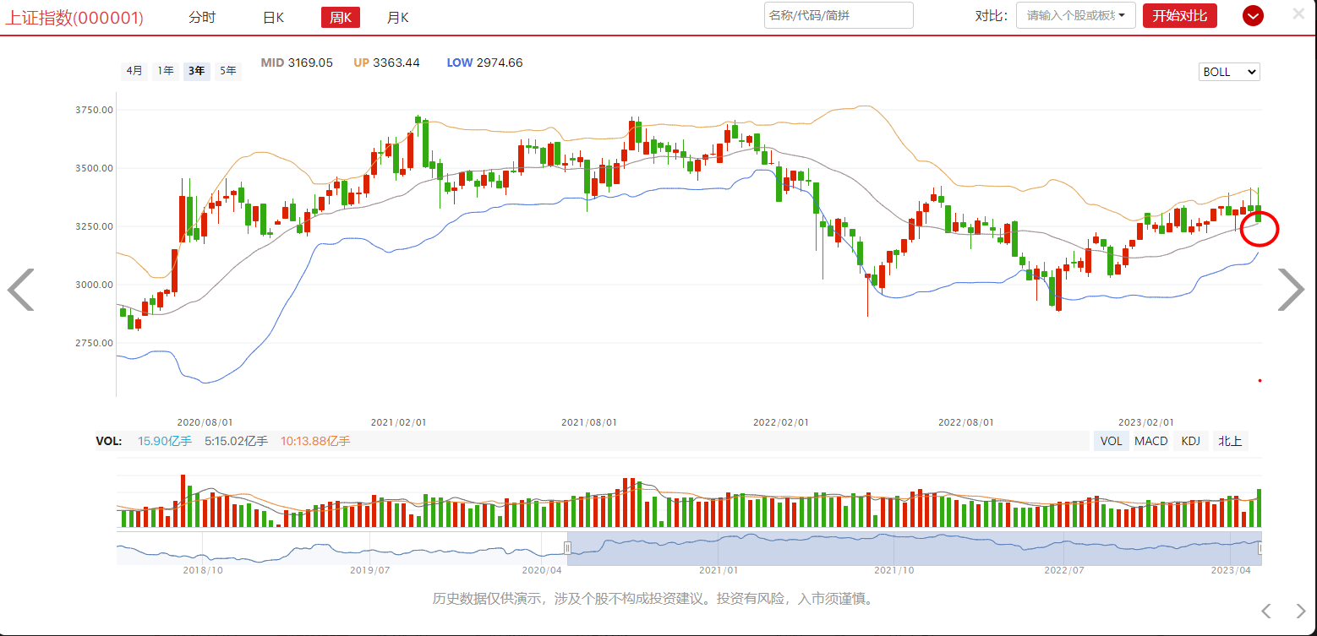Viewport: 1317px width, 636px height.
Task: Click the small previous page arrow at bottom right
Action: 1265,611
